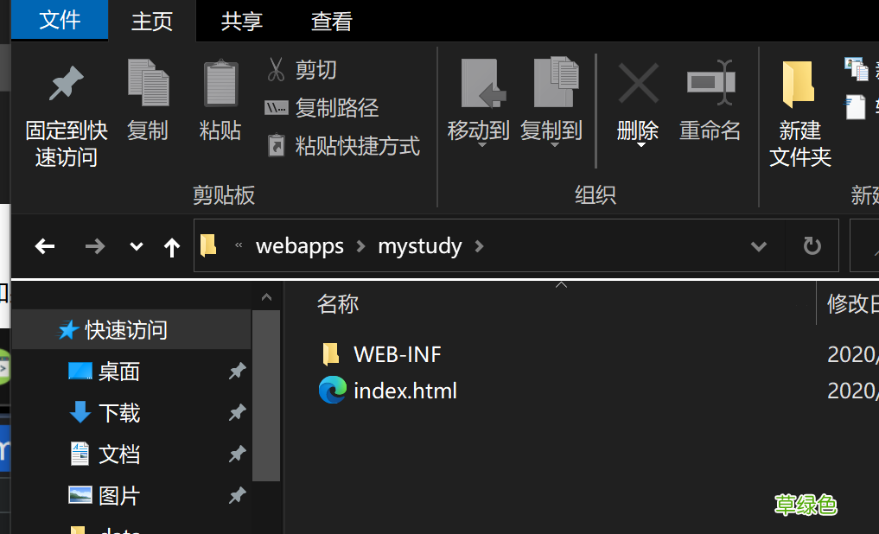Create a new folder via 新建文件夹
This screenshot has height=534, width=879.
point(798,112)
